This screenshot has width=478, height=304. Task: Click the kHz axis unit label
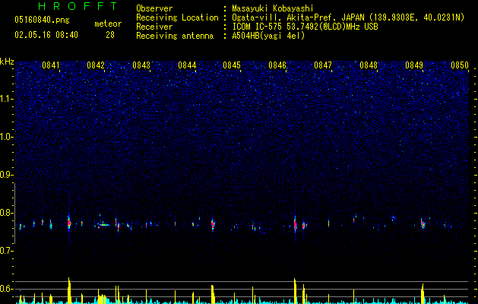7,62
